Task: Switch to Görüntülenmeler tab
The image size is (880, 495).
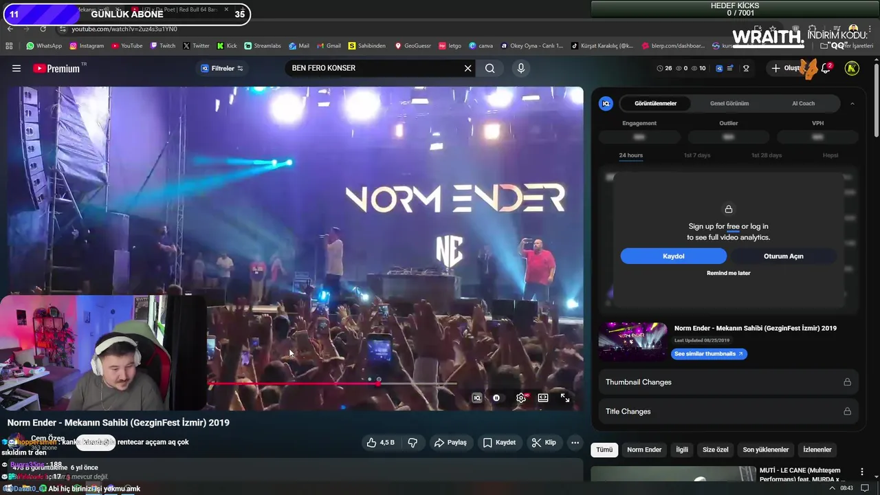Action: point(655,103)
